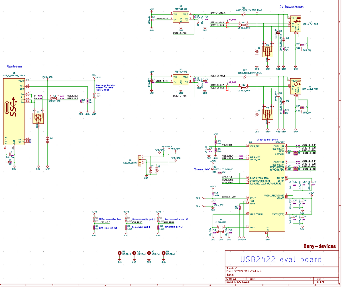Image resolution: width=342 pixels, height=287 pixels.
Task: Select the U6 USB2422 hub chip body
Action: (267, 188)
